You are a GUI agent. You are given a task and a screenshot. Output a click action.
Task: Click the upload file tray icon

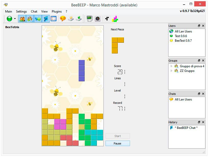(x=71, y=19)
